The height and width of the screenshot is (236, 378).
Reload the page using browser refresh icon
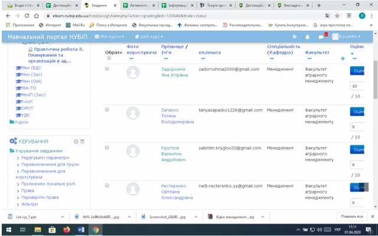coord(24,15)
